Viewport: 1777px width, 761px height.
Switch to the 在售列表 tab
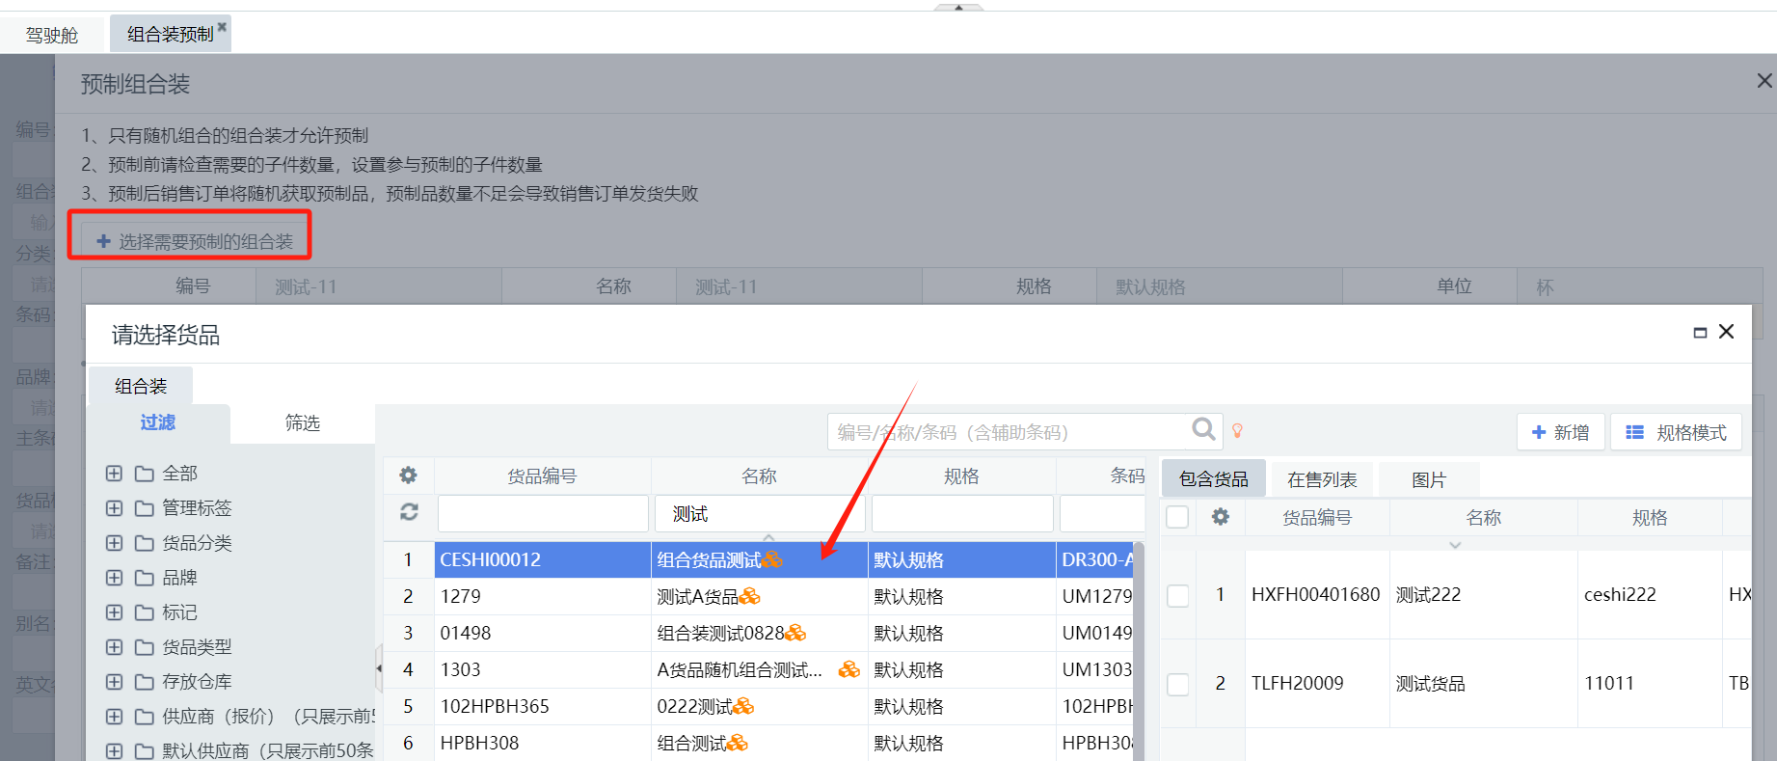(1321, 479)
